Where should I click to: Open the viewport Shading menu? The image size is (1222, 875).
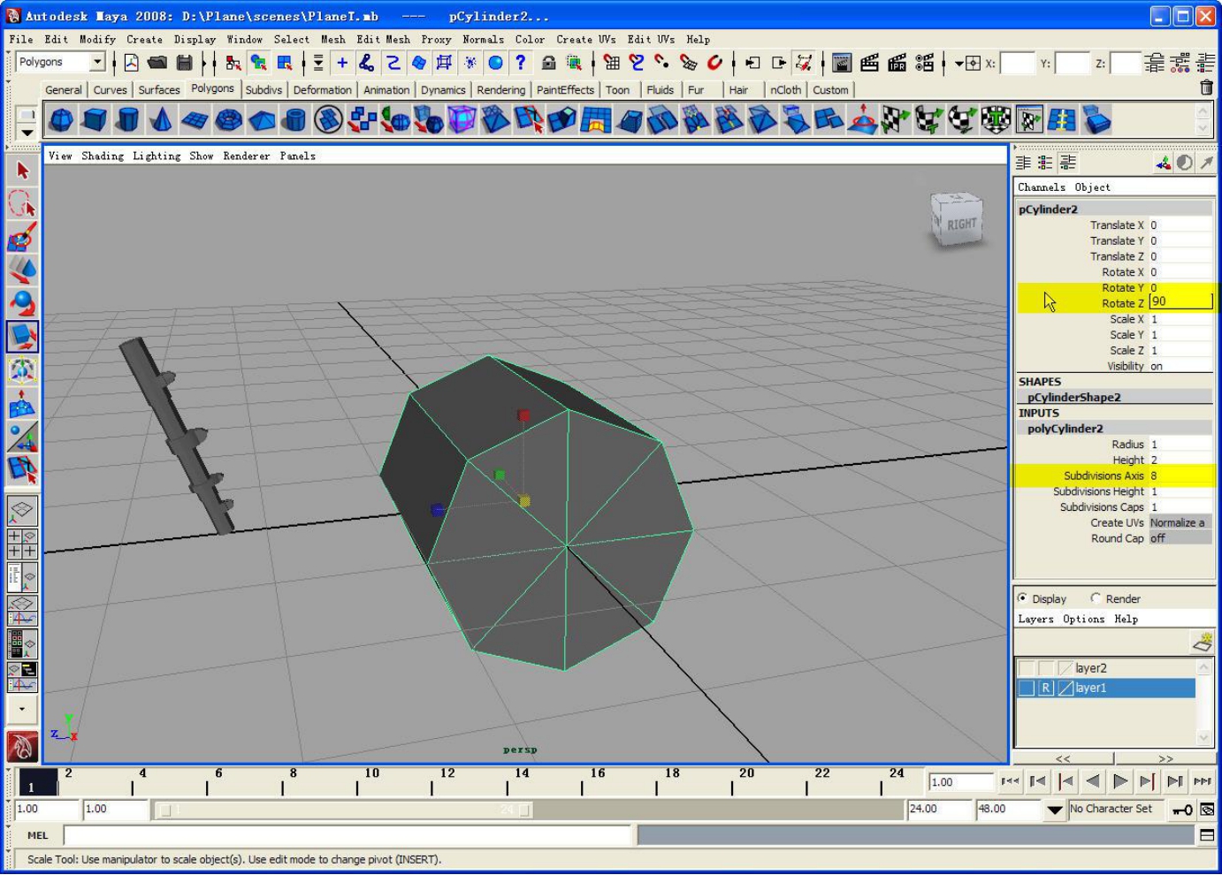pyautogui.click(x=103, y=156)
